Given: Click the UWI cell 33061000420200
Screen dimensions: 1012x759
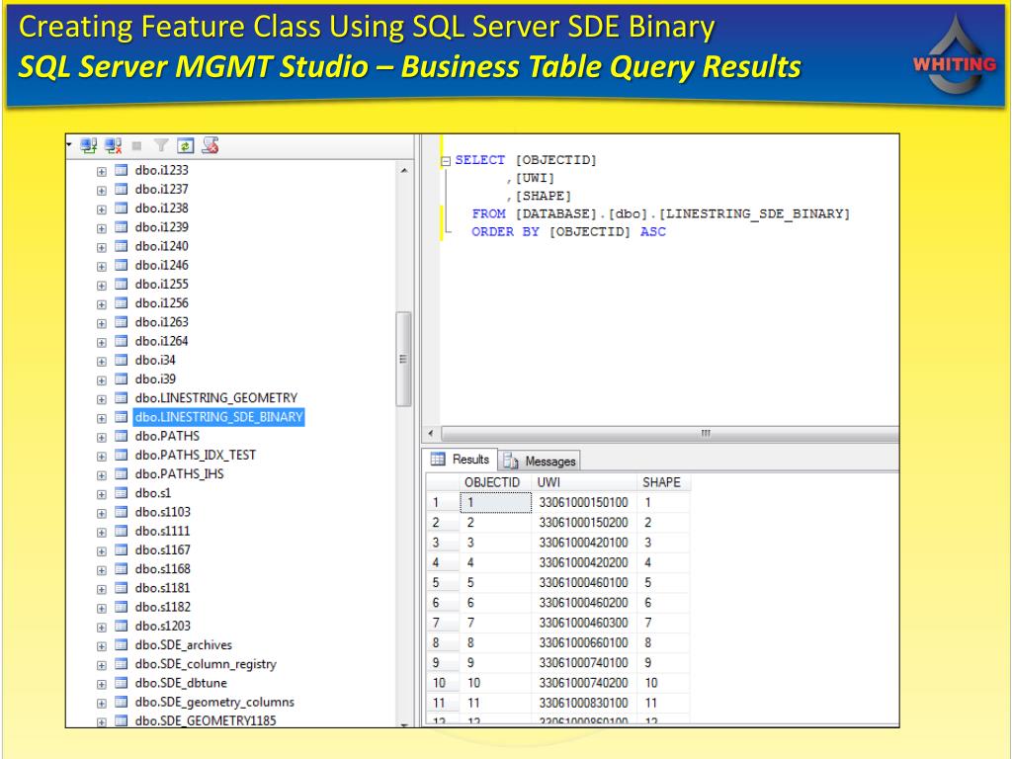Looking at the screenshot, I should (583, 562).
